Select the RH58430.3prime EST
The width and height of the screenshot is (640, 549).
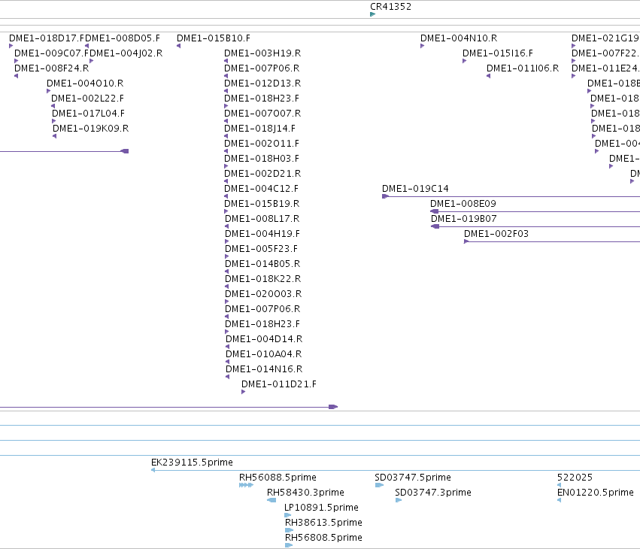(x=305, y=493)
